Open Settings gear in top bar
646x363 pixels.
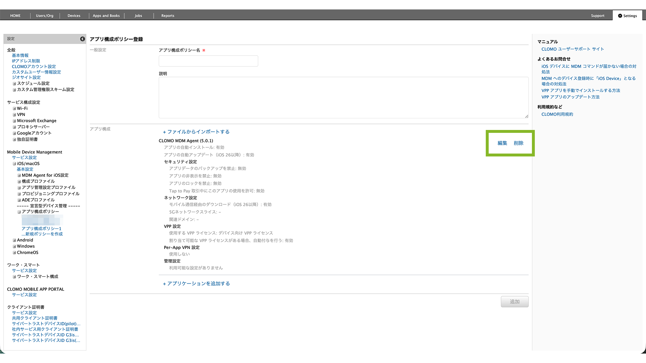click(x=627, y=16)
